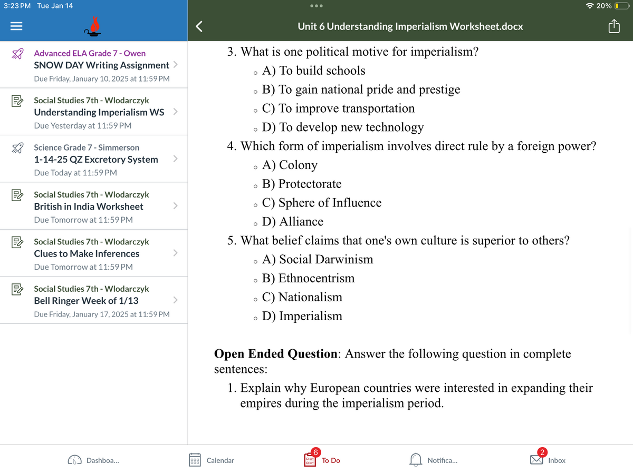Expand 1-14-25 QZ Excretory System chevron
633x474 pixels.
176,159
